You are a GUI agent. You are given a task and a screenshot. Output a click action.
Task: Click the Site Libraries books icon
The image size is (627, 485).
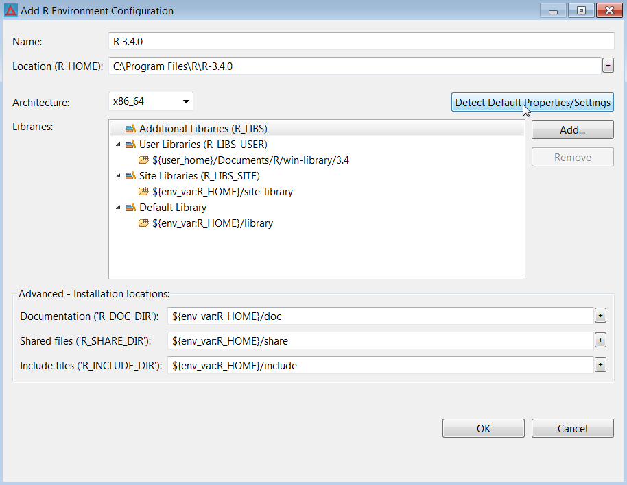point(130,176)
